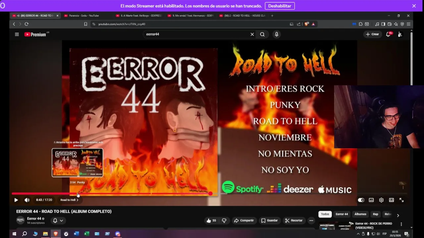The image size is (424, 238).
Task: Switch to the 2 - Road to Hell House tab
Action: (x=242, y=16)
